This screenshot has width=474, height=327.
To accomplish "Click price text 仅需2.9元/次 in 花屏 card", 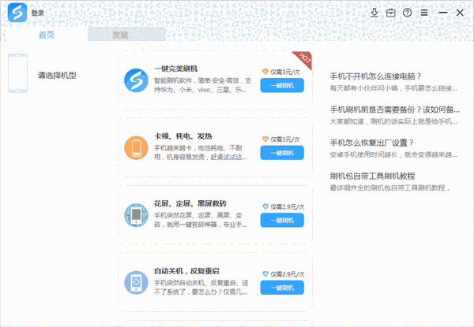I will coord(288,206).
